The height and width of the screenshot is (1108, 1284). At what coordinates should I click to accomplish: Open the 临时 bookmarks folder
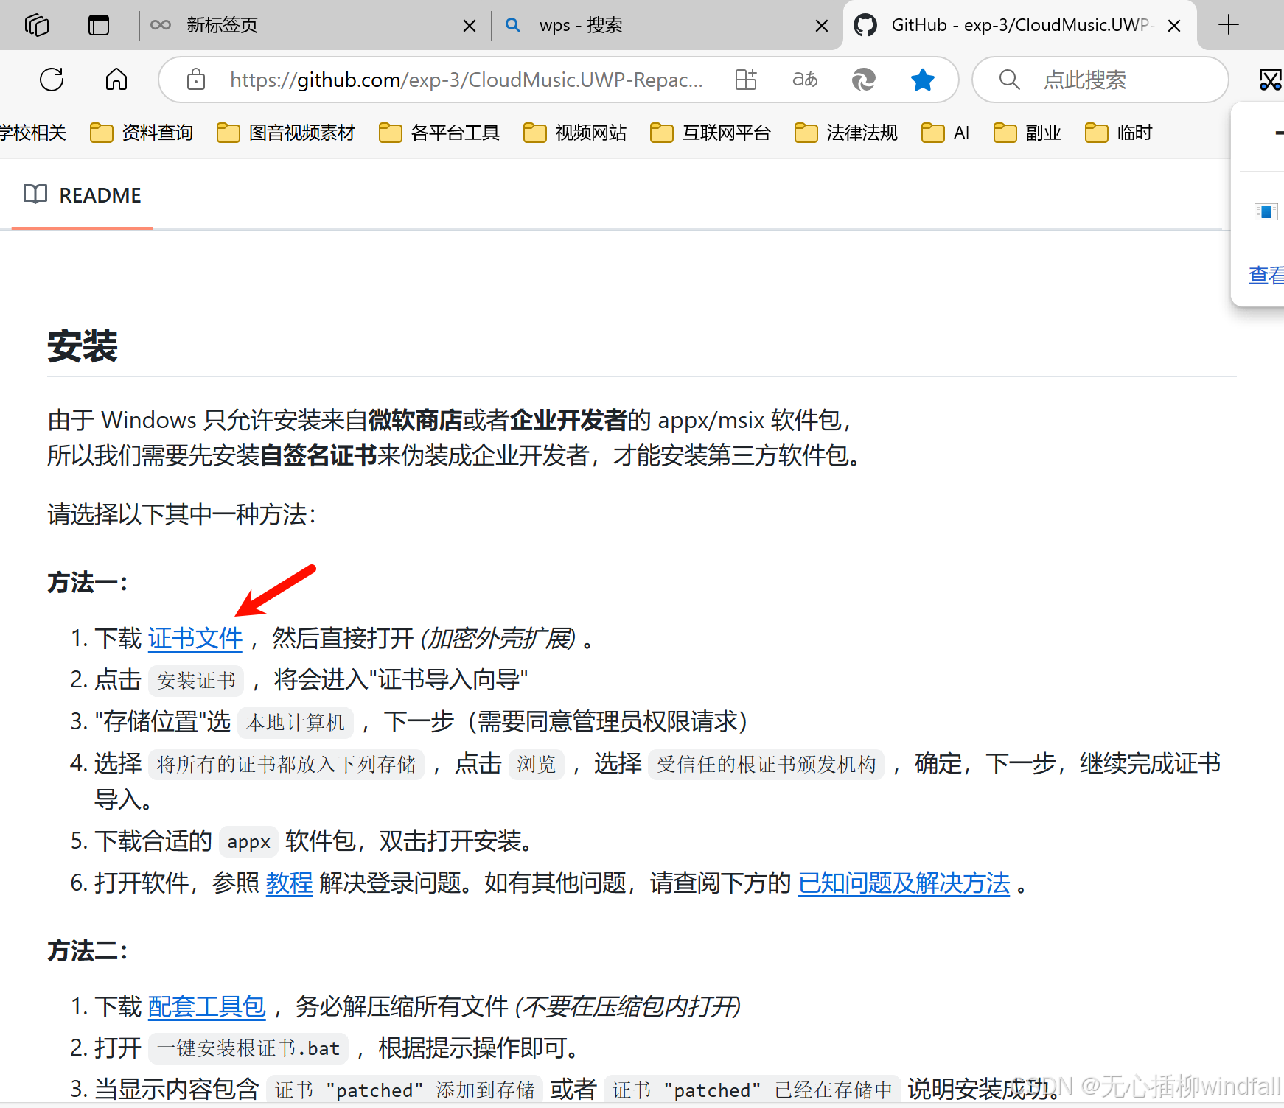1119,133
